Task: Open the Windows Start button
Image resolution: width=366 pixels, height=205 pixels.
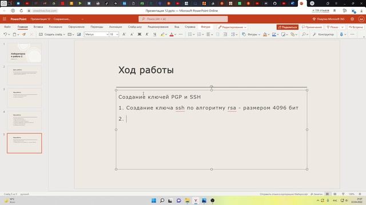Action: [x=154, y=200]
